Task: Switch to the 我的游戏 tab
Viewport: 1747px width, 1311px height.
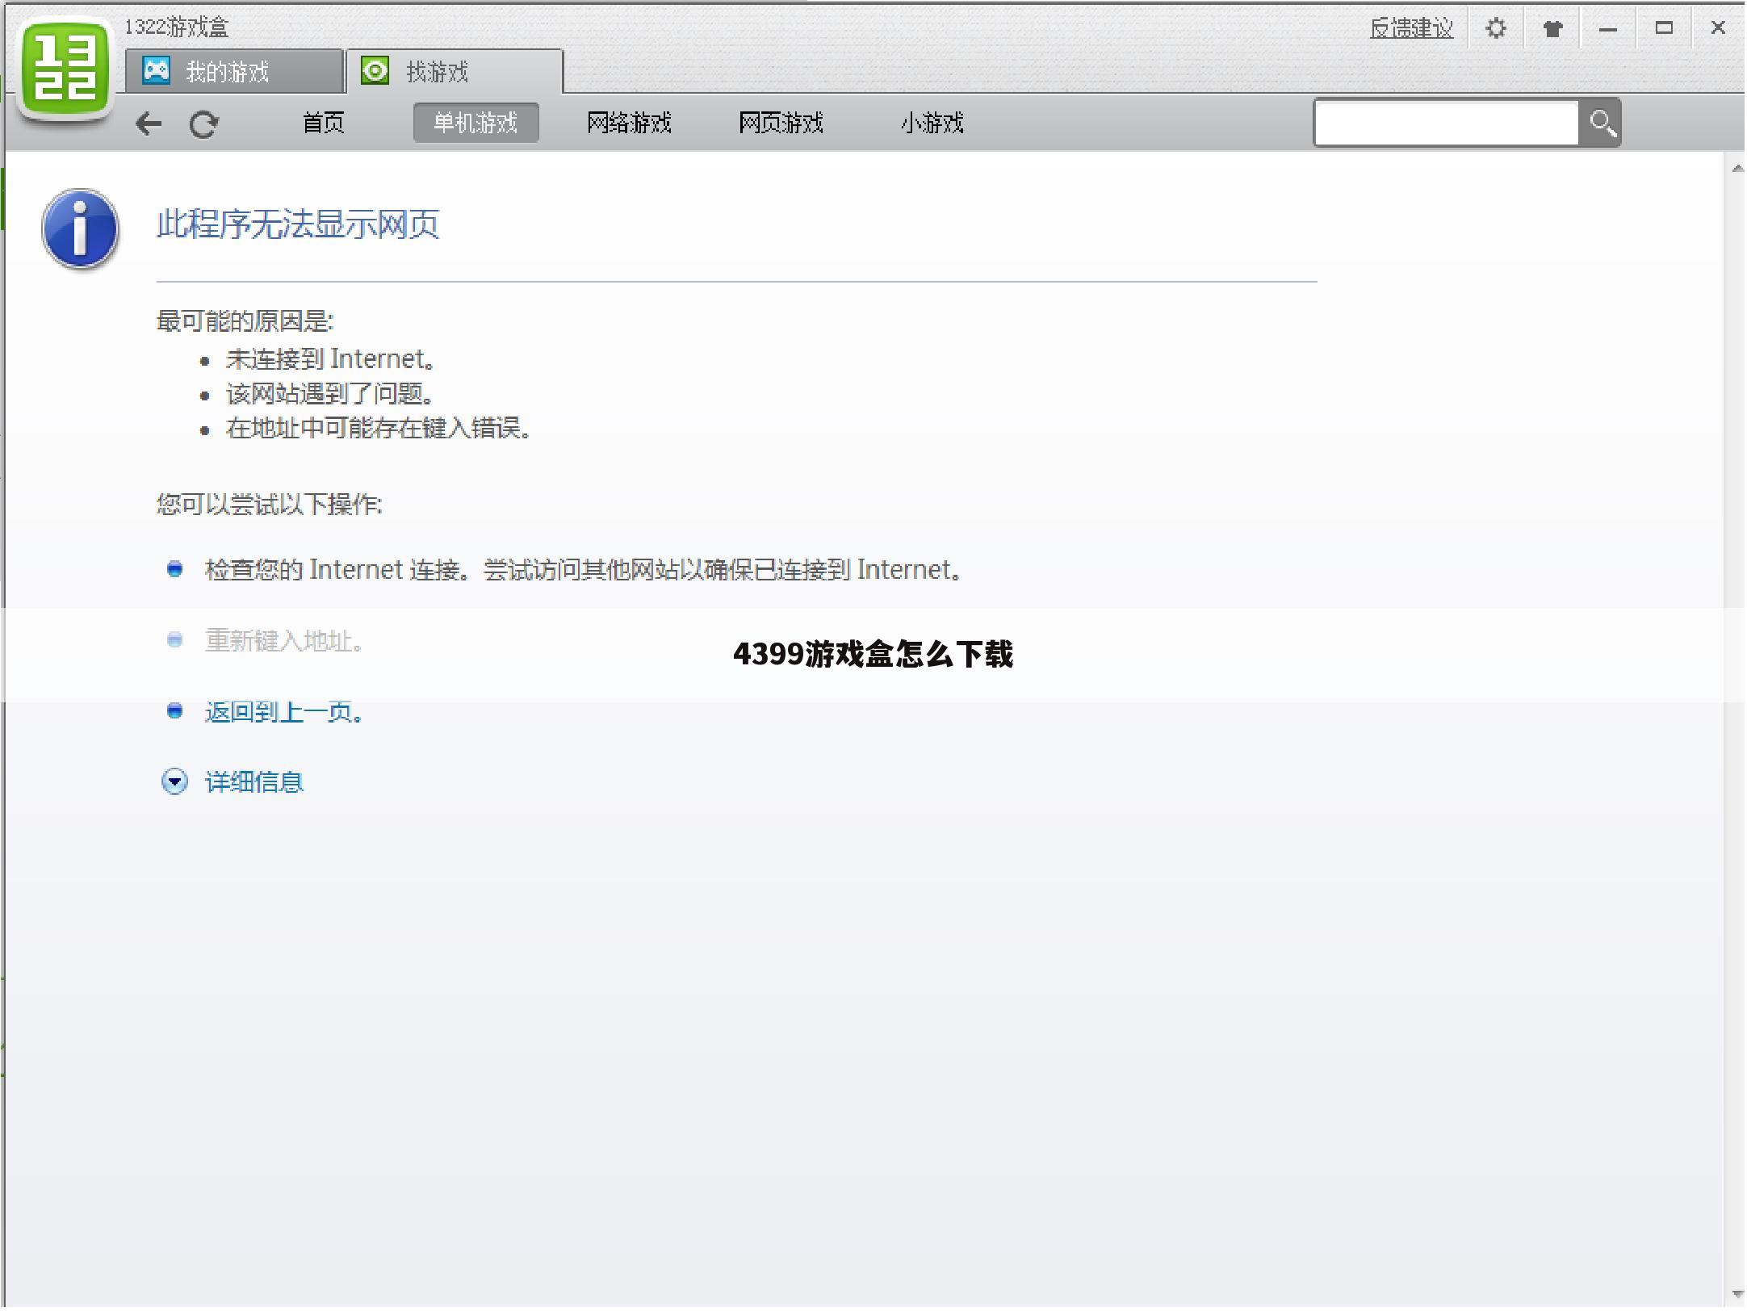Action: (x=234, y=71)
